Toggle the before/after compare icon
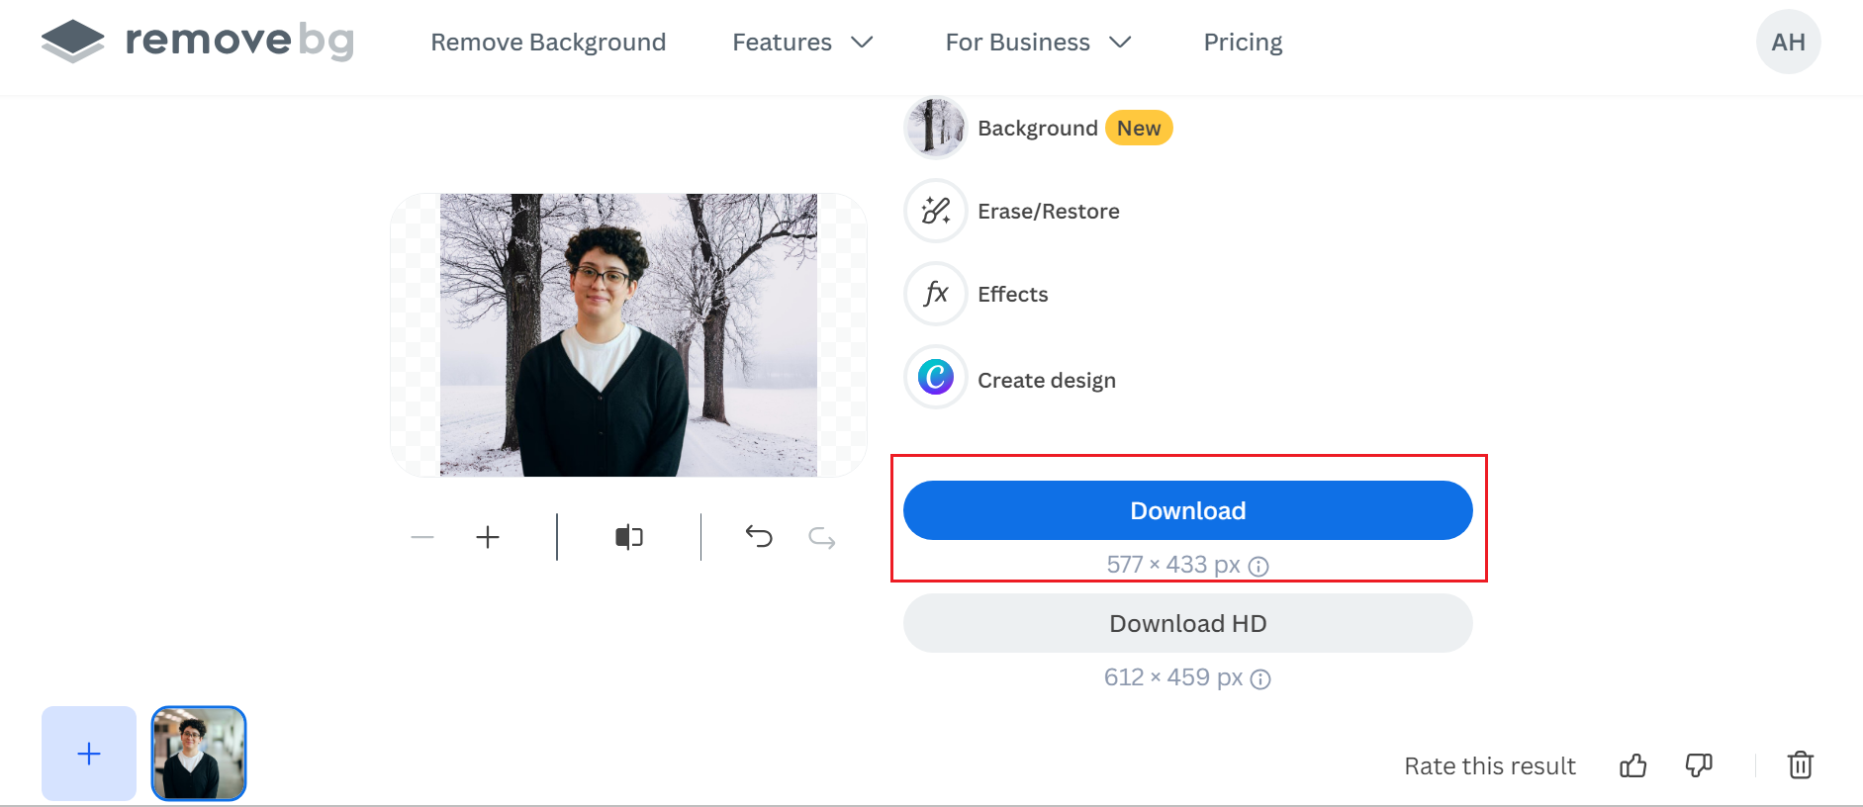Viewport: 1863px width, 807px height. [629, 537]
